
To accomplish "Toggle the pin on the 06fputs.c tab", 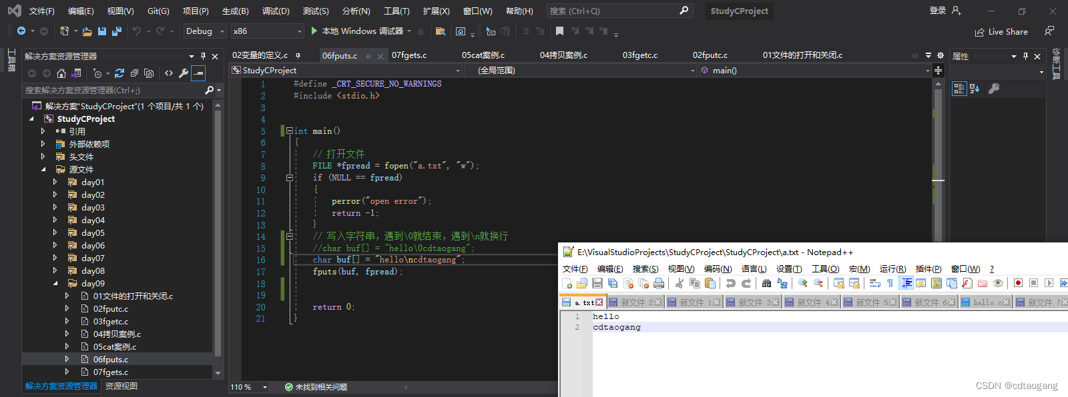I will click(368, 56).
